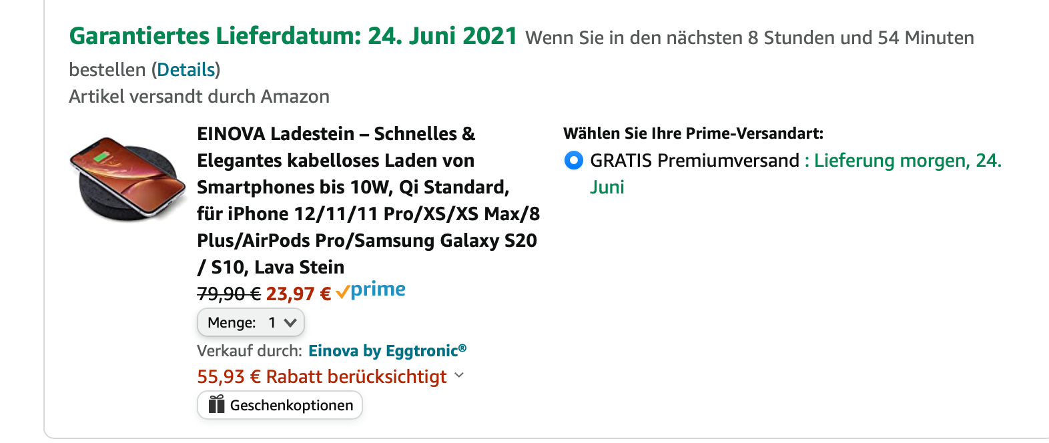Click the Lieferung morgen, 24. Juni text

pyautogui.click(x=908, y=161)
